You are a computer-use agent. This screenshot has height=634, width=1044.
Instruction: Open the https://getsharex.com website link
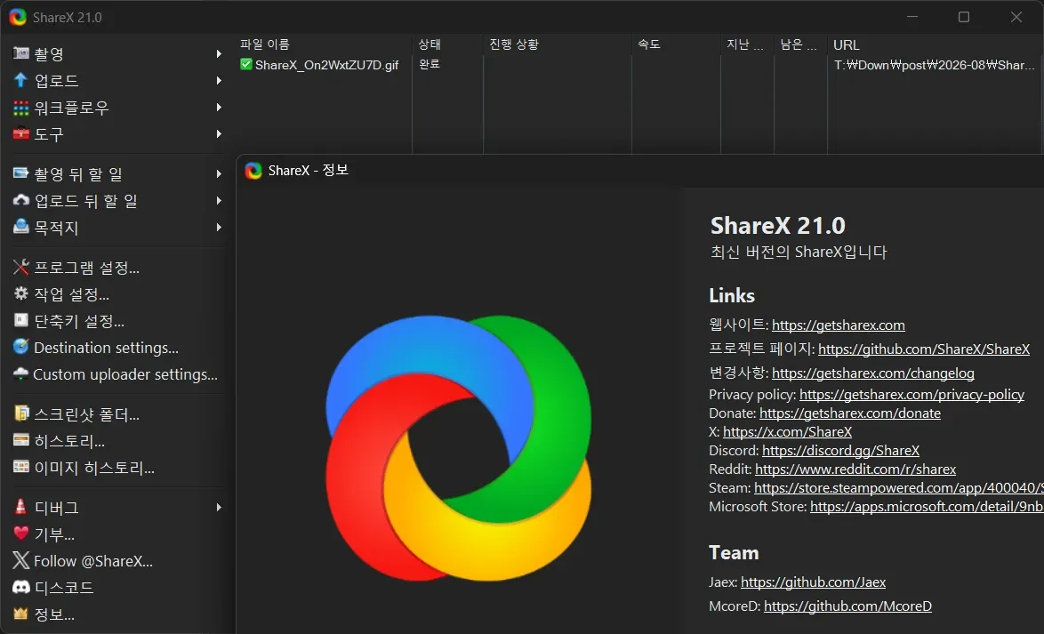click(x=839, y=325)
